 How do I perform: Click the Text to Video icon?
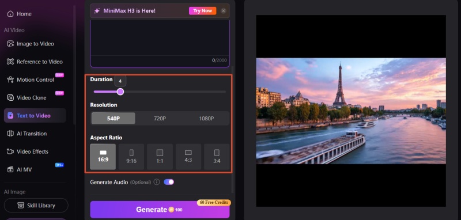pos(10,115)
